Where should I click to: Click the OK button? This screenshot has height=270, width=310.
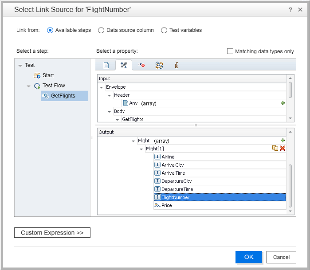pos(249,257)
